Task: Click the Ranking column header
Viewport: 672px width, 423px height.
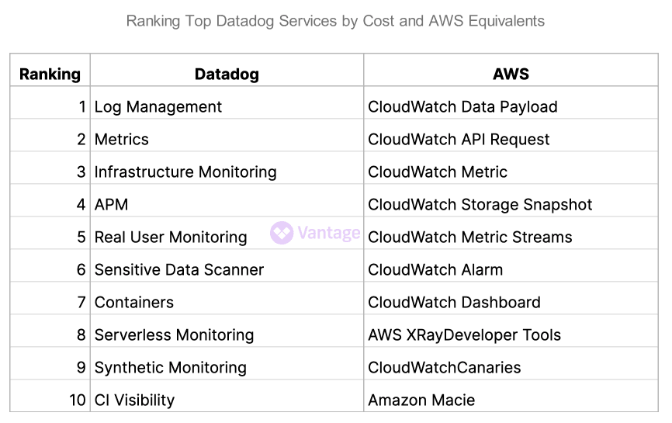Action: click(50, 75)
